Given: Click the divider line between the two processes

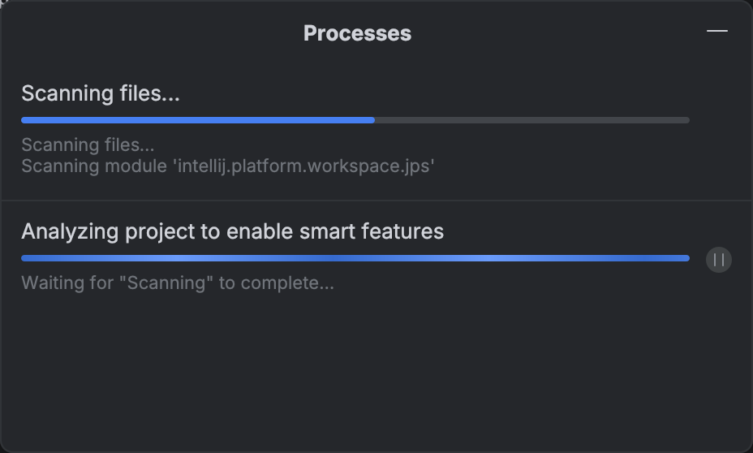Looking at the screenshot, I should (376, 201).
